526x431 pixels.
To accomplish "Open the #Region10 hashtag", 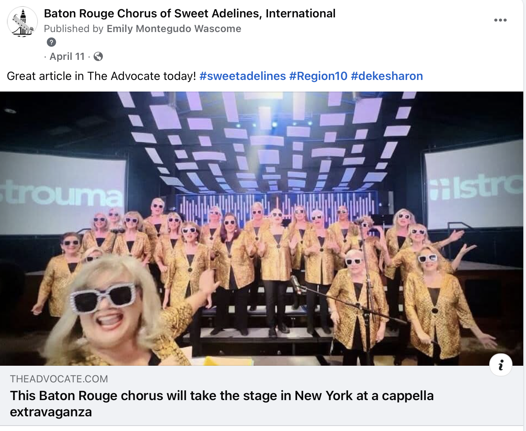I will (x=318, y=76).
